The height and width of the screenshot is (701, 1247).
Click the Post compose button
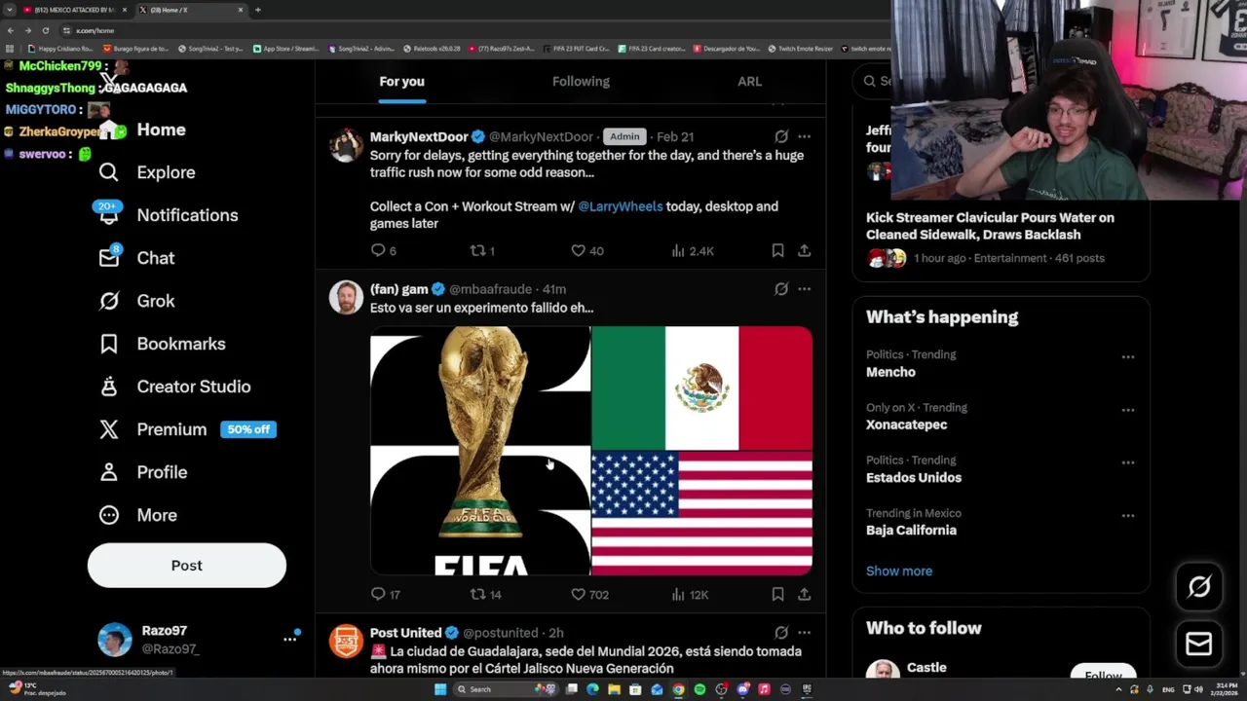point(187,566)
